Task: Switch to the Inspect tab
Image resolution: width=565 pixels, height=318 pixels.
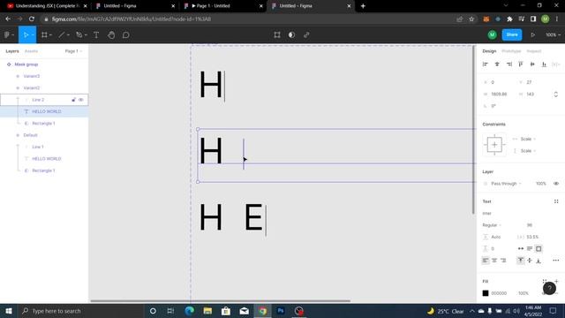Action: 533,51
